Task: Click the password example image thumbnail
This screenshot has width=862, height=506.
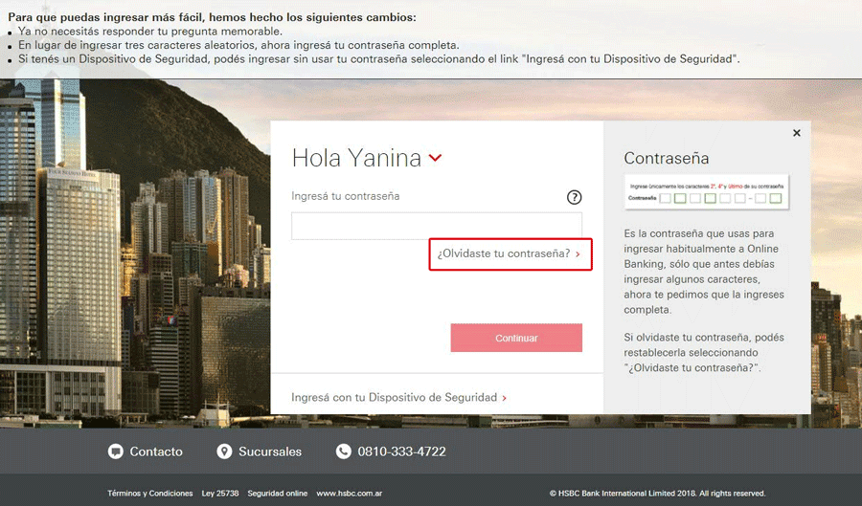Action: [x=707, y=192]
